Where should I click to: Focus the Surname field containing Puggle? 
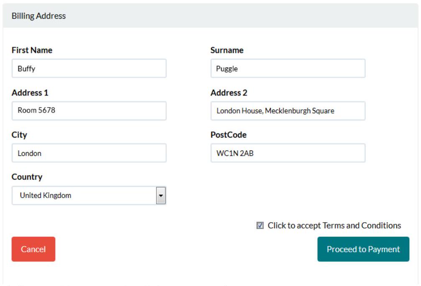click(x=288, y=68)
